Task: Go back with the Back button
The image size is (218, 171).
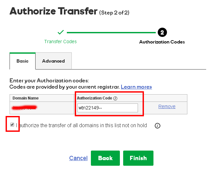Action: coord(105,158)
